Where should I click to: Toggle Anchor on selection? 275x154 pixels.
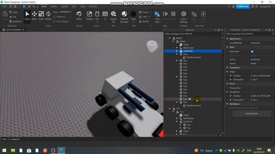click(x=144, y=21)
